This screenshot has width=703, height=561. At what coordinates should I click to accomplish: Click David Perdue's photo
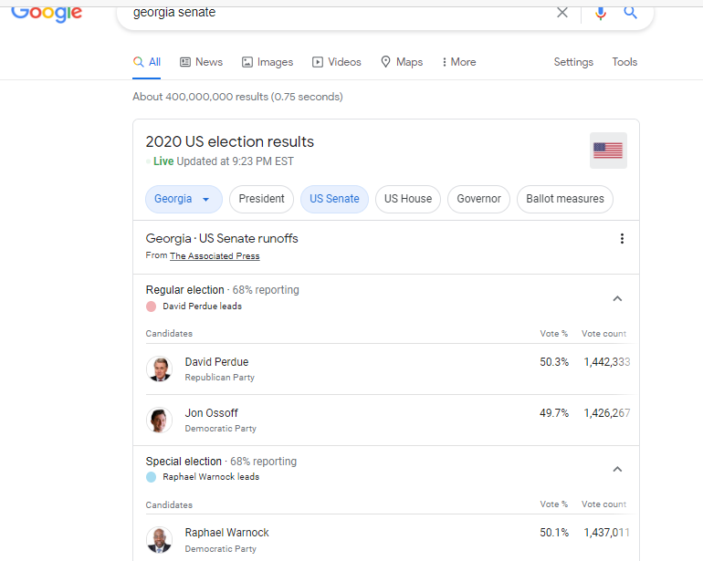point(159,369)
